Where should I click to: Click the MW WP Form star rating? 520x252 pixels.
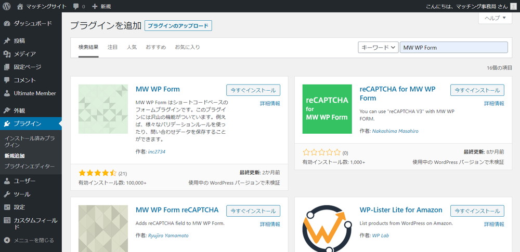pyautogui.click(x=98, y=173)
